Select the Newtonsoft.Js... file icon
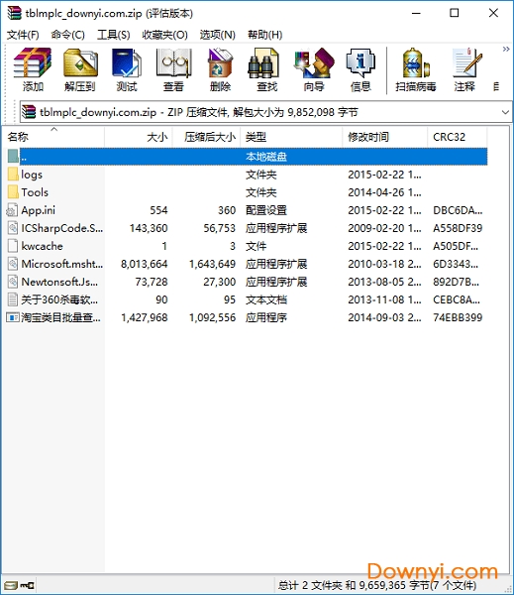Viewport: 514px width, 595px height. pyautogui.click(x=13, y=282)
